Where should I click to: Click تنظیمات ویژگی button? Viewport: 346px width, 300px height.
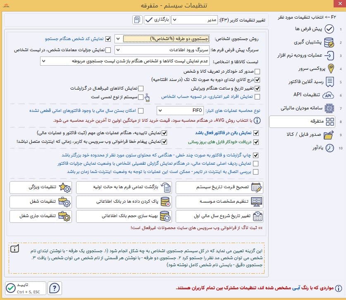click(41, 187)
